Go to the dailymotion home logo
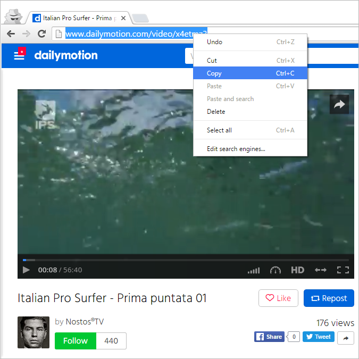Screen dimensions: 359x359 66,55
